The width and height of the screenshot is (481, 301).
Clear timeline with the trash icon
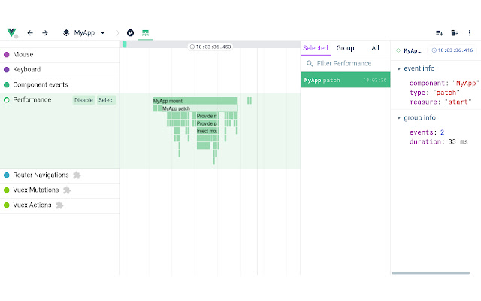455,33
